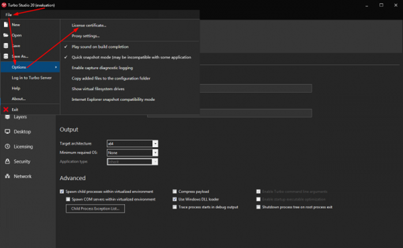Choose New from the File menu
Viewport: 403px width, 248px height.
point(16,25)
